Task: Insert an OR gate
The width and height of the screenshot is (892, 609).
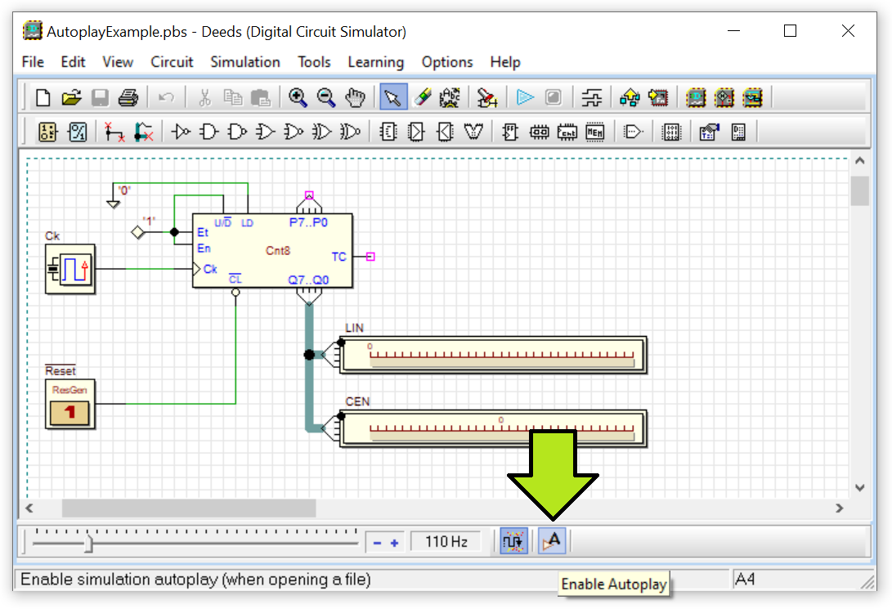Action: 265,132
